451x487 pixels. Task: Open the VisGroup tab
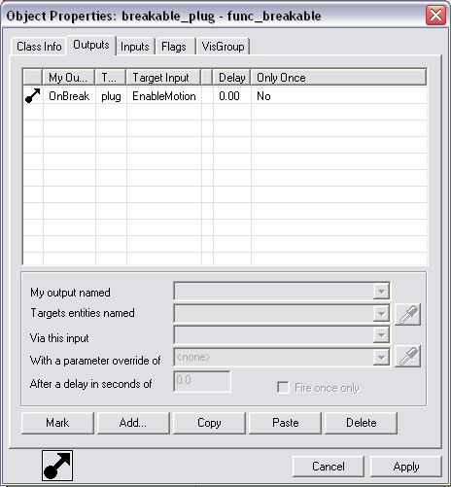tap(223, 47)
